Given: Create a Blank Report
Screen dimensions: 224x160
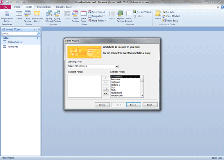Looking at the screenshot, I should pos(128,16).
